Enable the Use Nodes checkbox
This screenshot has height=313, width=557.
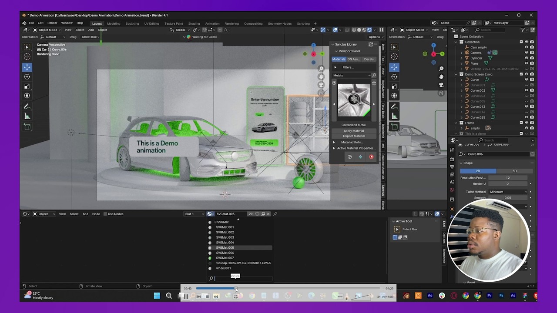click(105, 214)
